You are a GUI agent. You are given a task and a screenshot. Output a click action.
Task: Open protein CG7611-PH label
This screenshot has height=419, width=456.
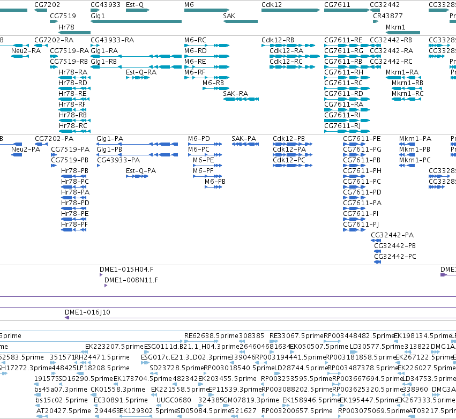click(x=362, y=171)
